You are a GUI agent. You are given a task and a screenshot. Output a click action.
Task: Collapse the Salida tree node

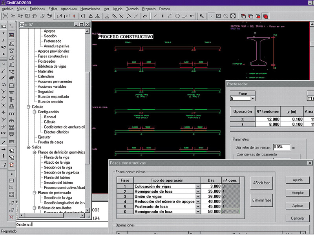click(28, 147)
